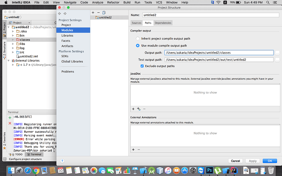This screenshot has width=282, height=176.
Task: Click the Cancel button
Action: coord(235,161)
